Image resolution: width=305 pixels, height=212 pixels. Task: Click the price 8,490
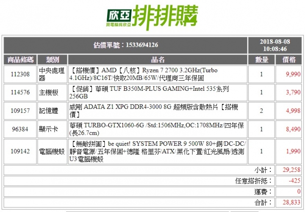(293, 129)
